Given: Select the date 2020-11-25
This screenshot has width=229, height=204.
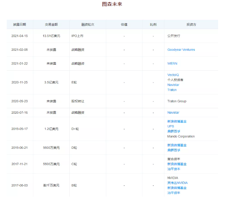Looking at the screenshot, I should (20, 82).
